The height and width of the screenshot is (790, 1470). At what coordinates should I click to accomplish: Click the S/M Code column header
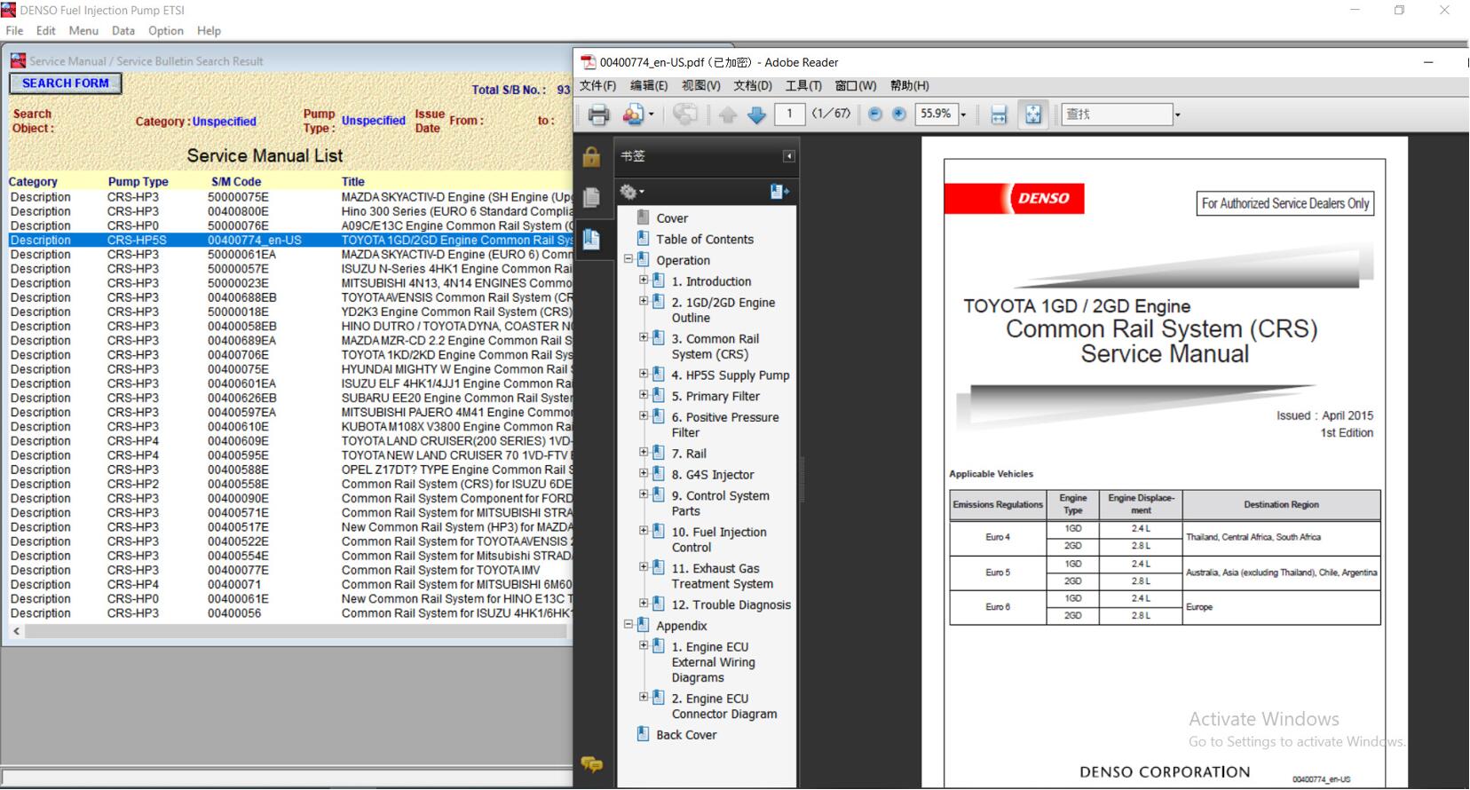tap(236, 181)
